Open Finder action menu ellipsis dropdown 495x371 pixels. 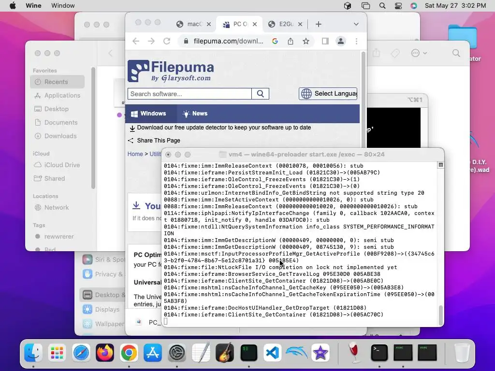pos(419,53)
